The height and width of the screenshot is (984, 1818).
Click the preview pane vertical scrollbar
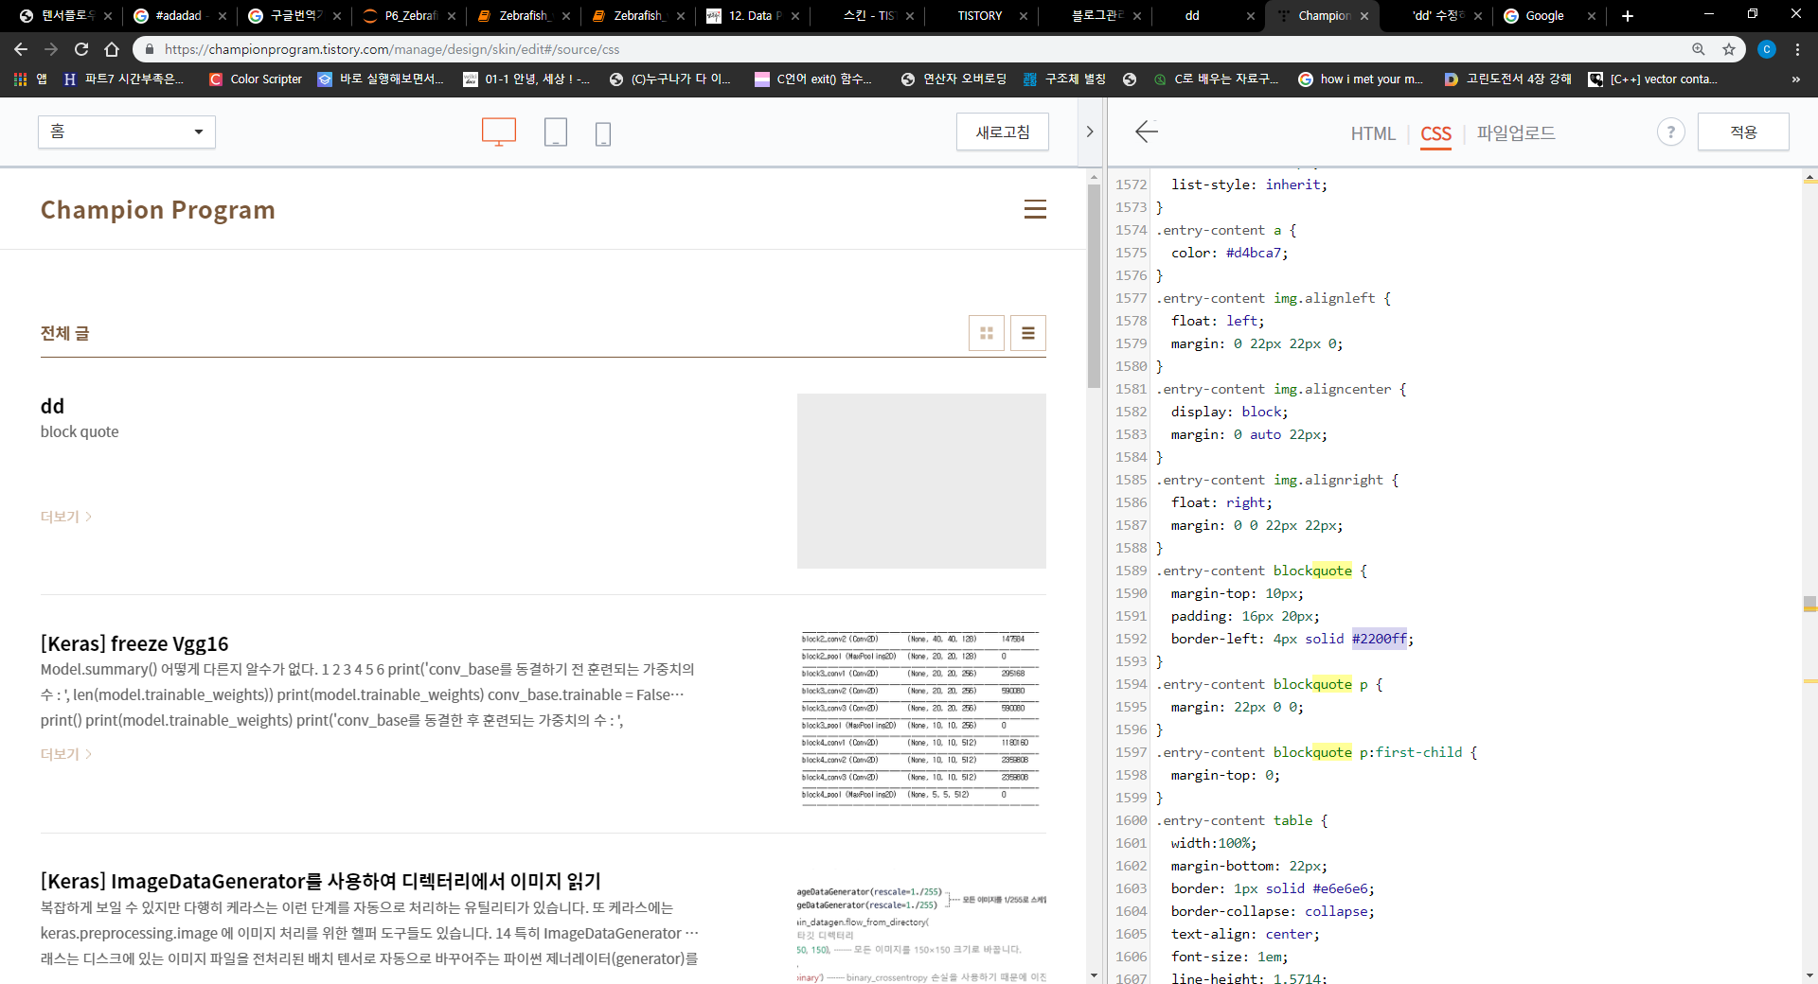tap(1094, 286)
